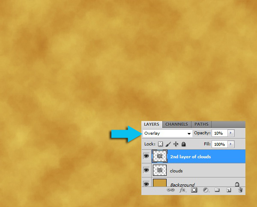Screen dimensions: 257x207
Task: Switch to the Channels tab
Action: pyautogui.click(x=176, y=124)
